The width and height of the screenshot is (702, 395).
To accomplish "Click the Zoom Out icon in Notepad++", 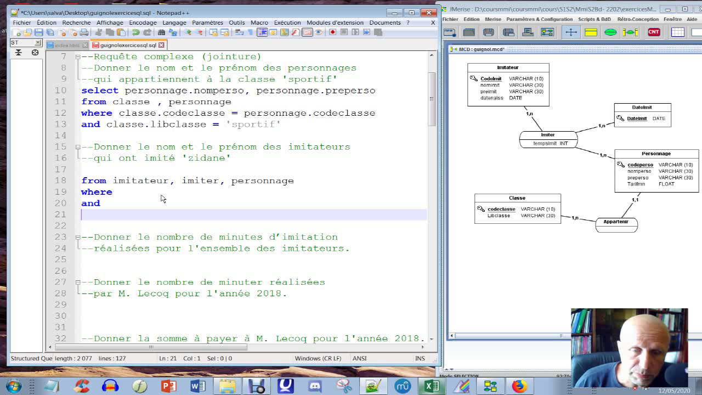I will [200, 32].
